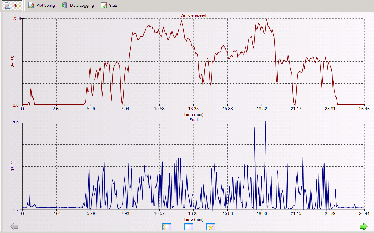Go to the Data Logging tab
The width and height of the screenshot is (374, 233).
pyautogui.click(x=78, y=6)
